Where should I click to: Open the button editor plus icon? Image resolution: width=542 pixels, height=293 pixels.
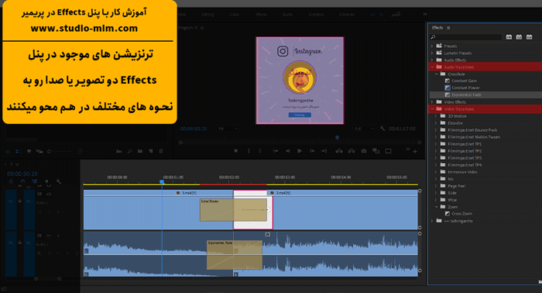415,151
